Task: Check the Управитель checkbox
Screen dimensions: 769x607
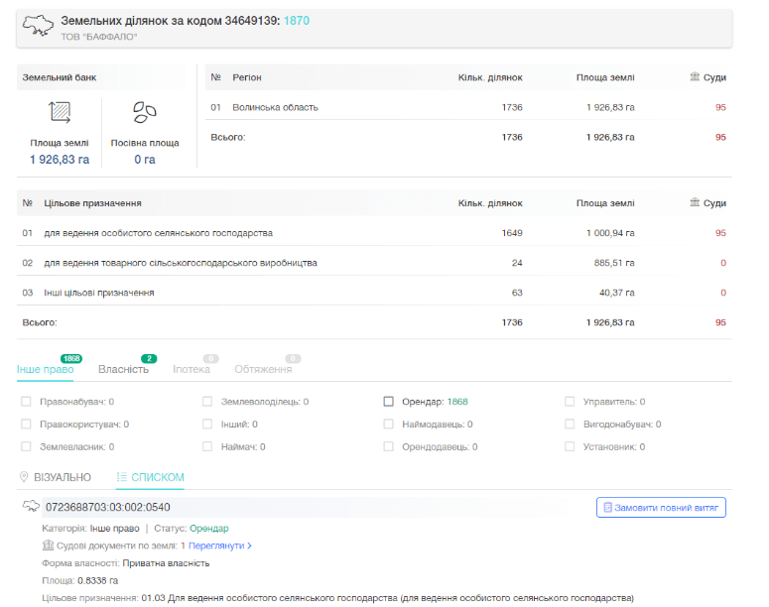Action: (x=570, y=402)
